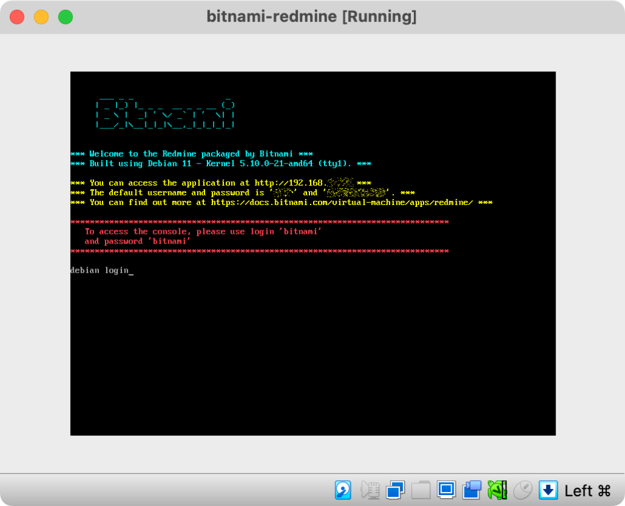Click the green turtle execution-cap icon
This screenshot has width=625, height=506.
(497, 490)
